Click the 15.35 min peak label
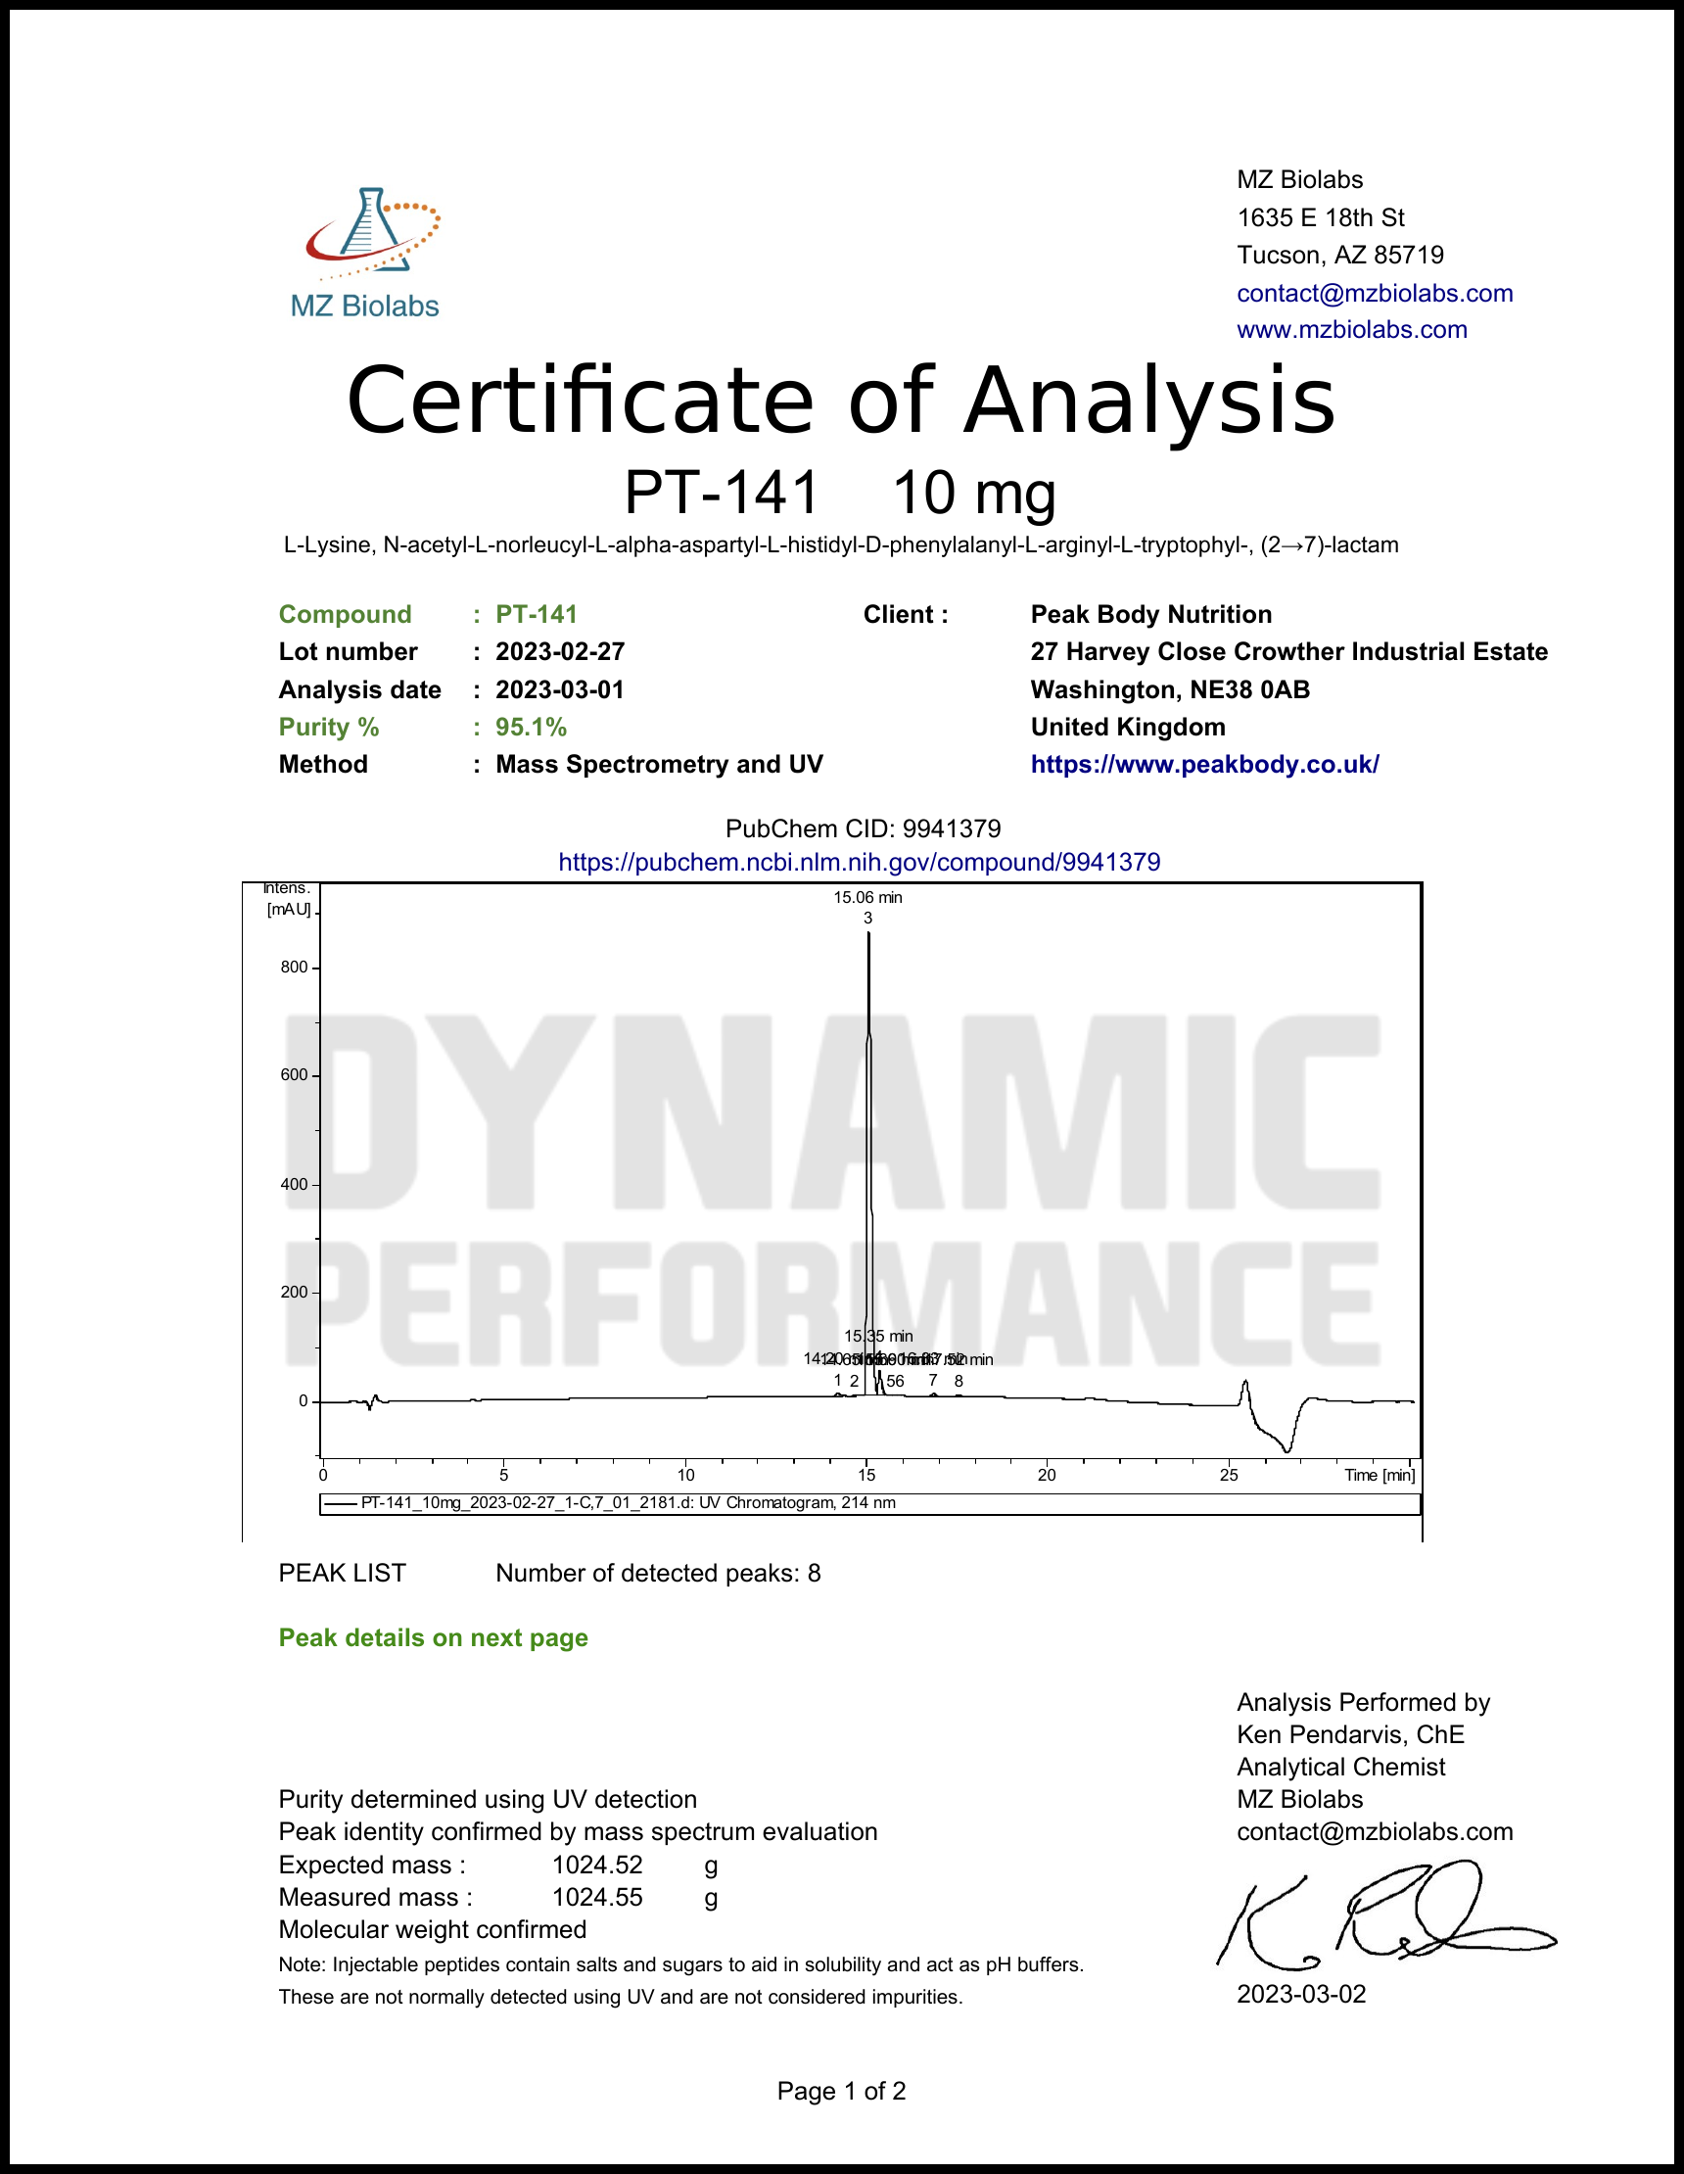This screenshot has height=2174, width=1684. click(878, 1336)
